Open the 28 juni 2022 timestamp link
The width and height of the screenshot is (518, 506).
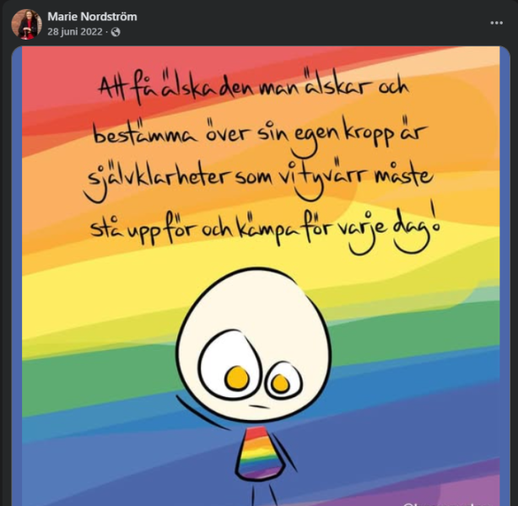[x=74, y=32]
